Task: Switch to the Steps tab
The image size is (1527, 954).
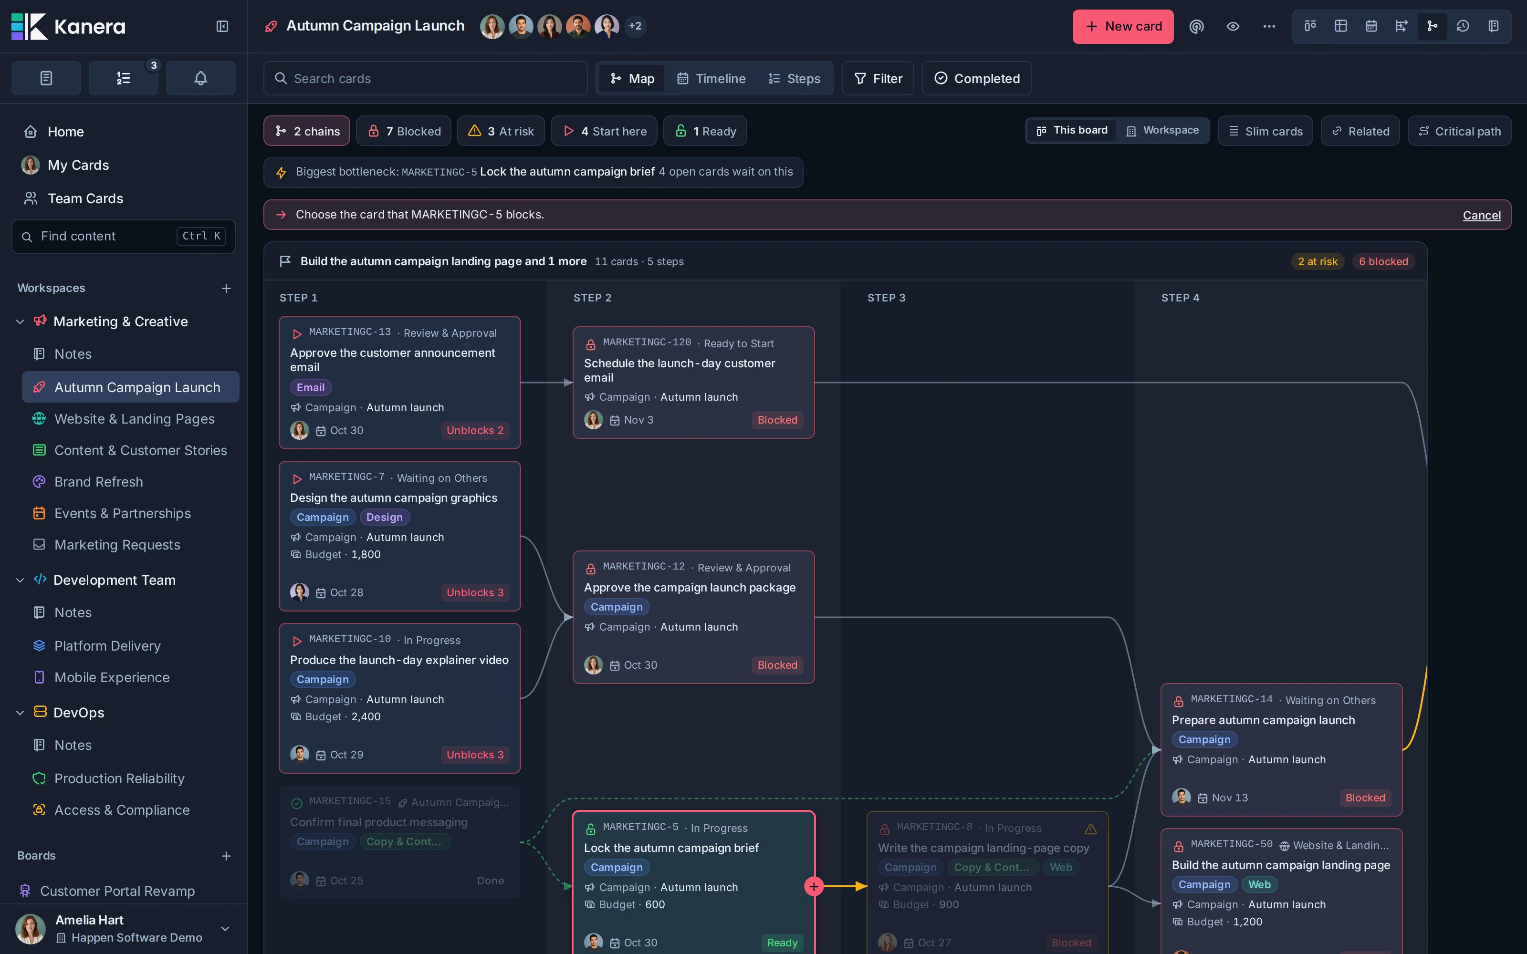Action: click(794, 78)
